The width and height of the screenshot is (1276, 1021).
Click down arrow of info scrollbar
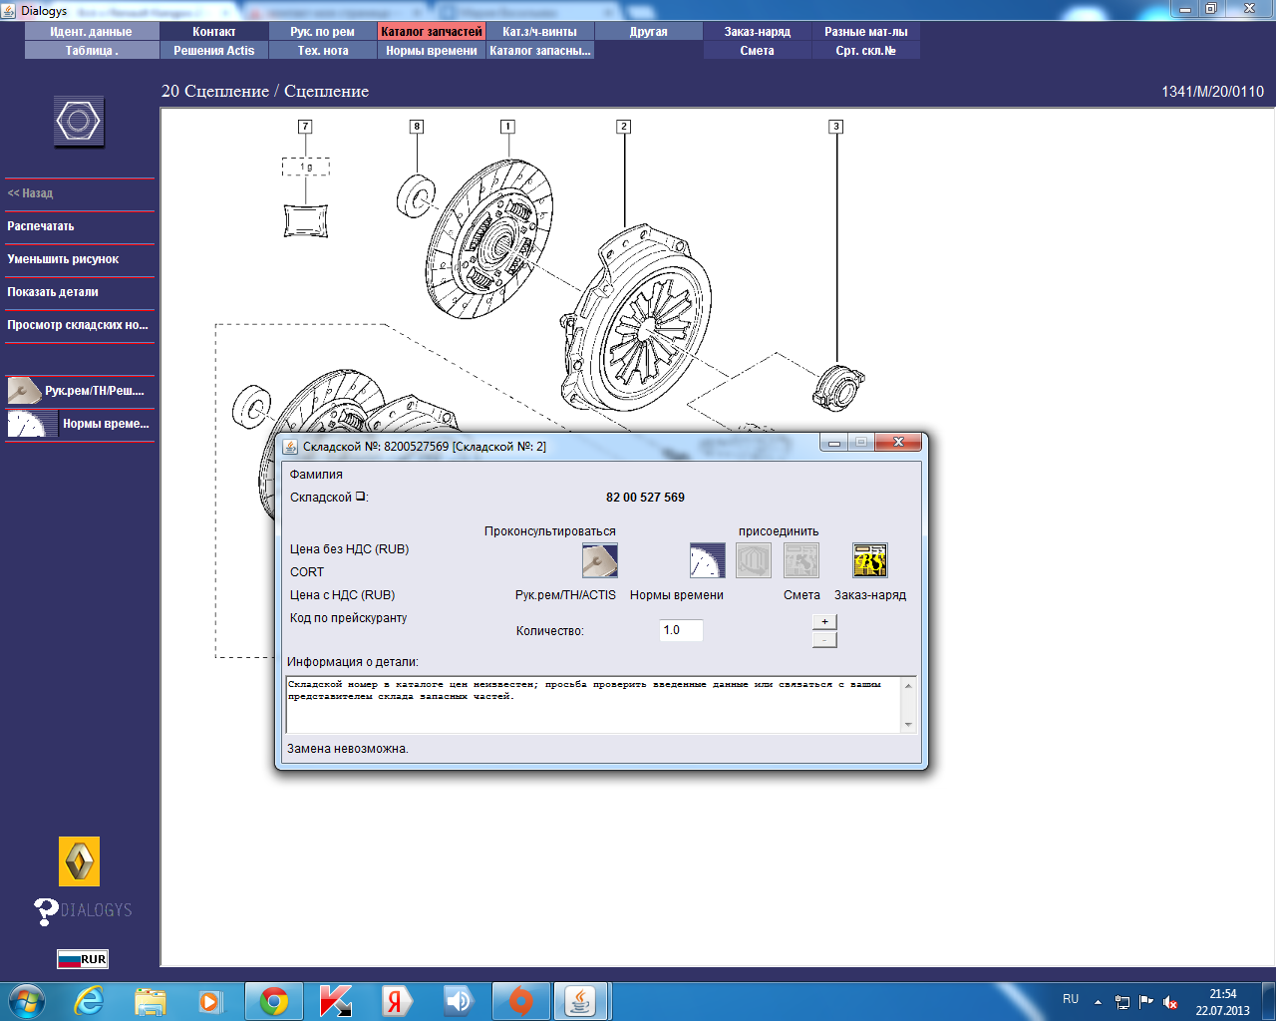click(908, 725)
